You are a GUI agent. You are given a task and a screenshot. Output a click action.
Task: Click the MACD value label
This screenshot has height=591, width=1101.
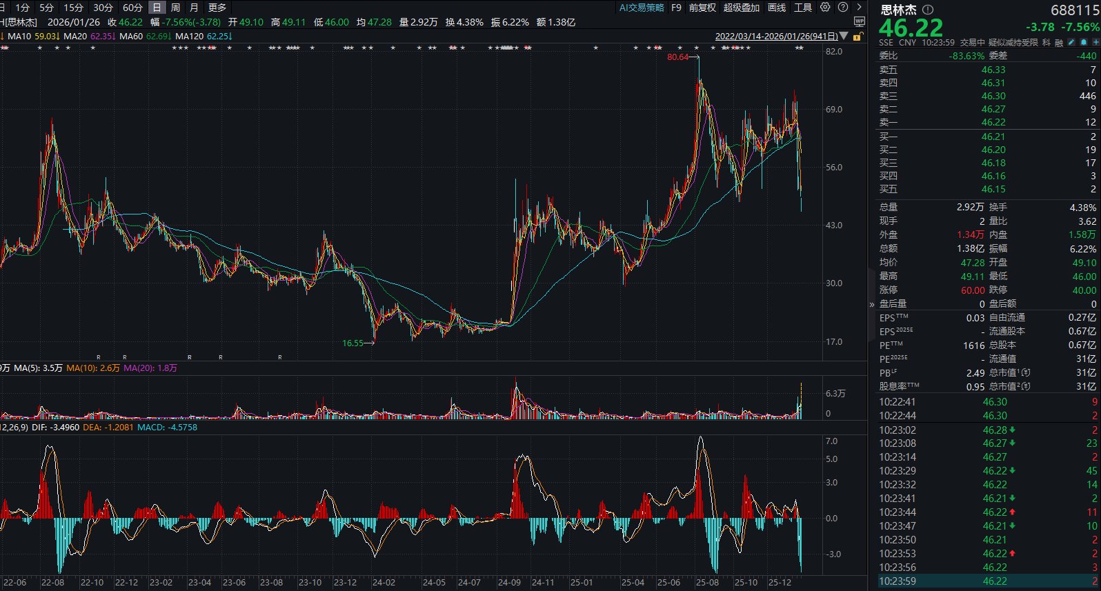coord(167,428)
